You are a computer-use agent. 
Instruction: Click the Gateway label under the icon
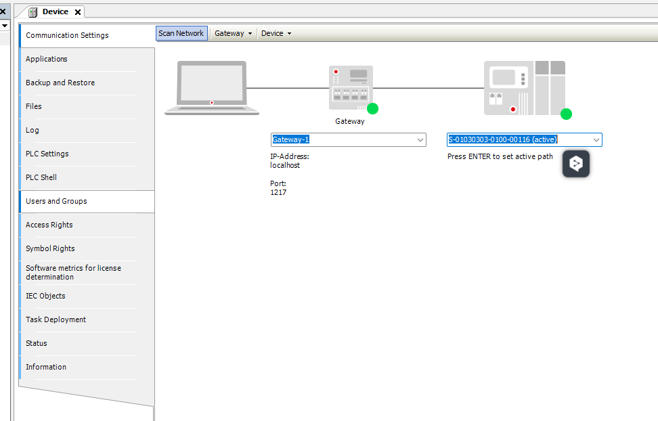pos(350,121)
